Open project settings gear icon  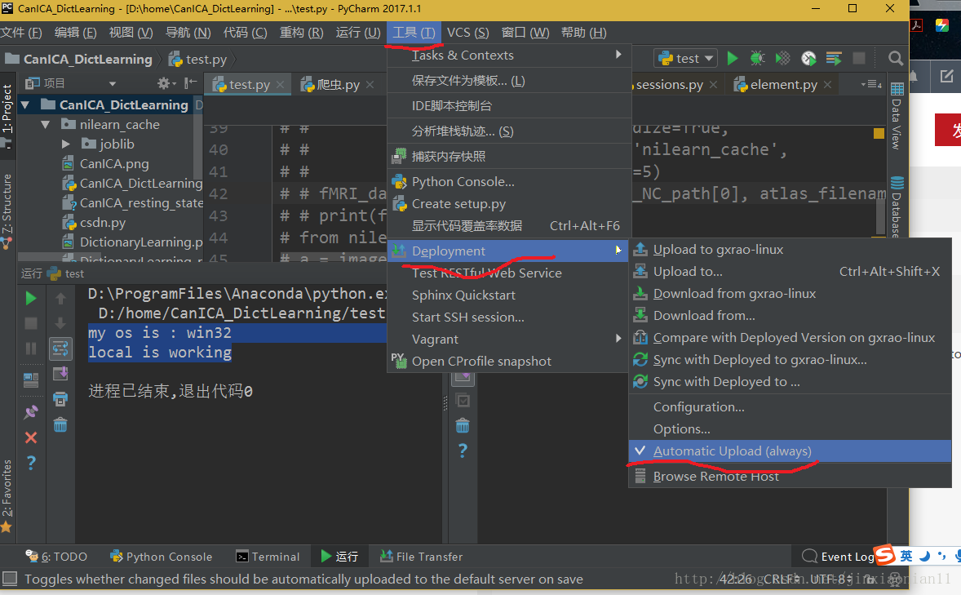coord(166,82)
